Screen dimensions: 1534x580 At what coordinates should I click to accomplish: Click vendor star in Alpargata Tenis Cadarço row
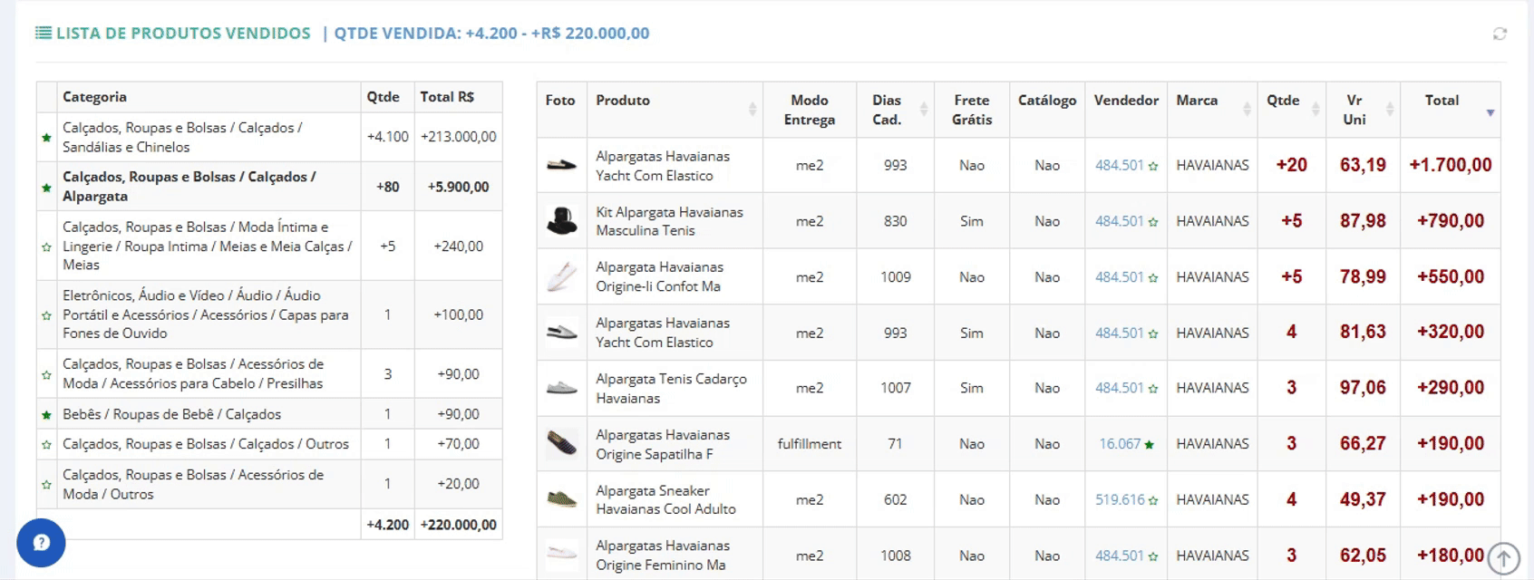pos(1153,389)
